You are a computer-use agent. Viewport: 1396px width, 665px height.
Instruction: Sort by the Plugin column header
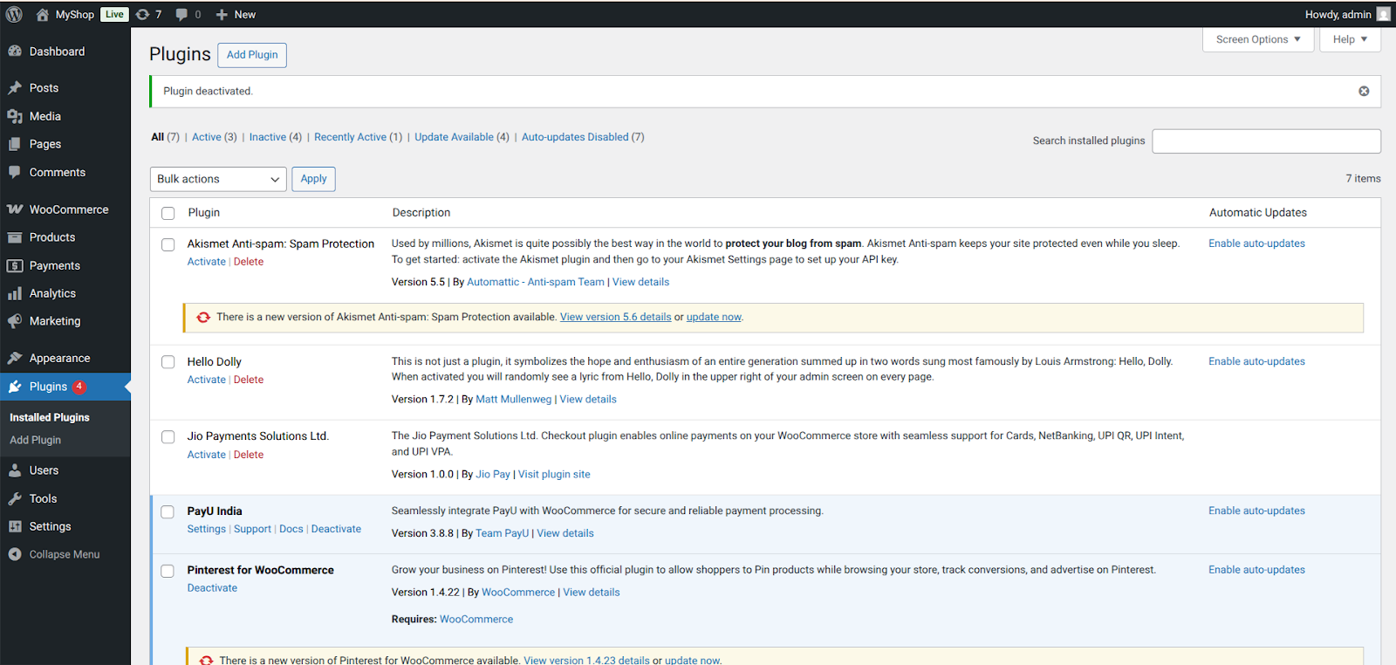point(203,212)
